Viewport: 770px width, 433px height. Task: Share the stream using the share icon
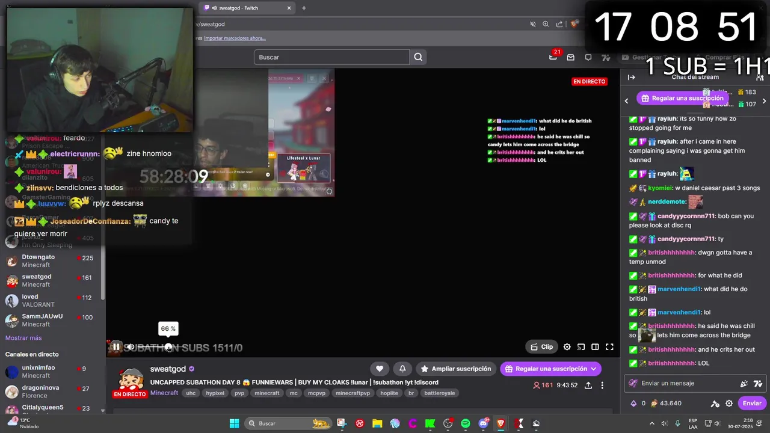click(x=588, y=385)
